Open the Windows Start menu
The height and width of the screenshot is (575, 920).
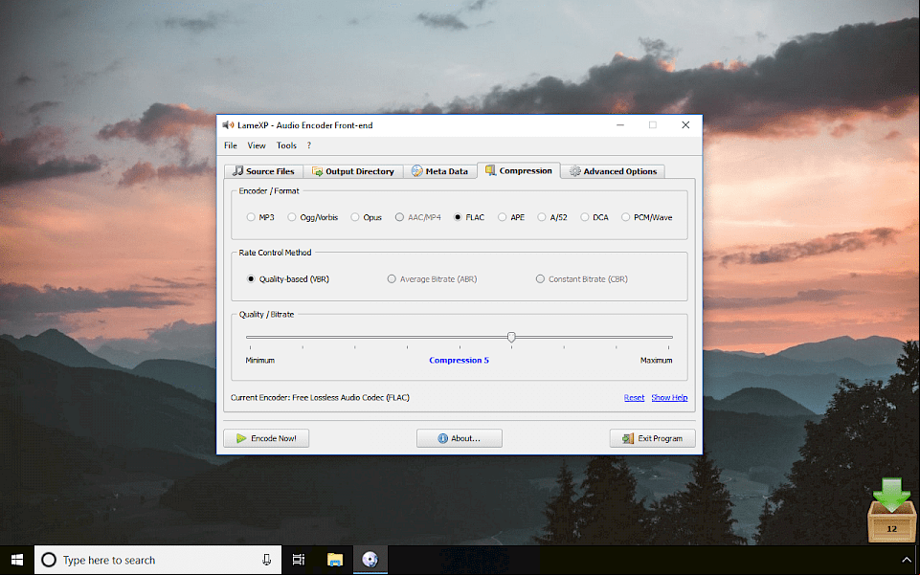[17, 560]
